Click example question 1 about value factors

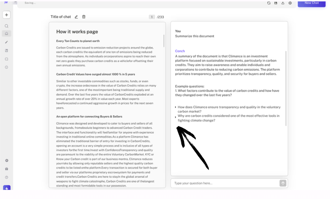click(x=227, y=93)
